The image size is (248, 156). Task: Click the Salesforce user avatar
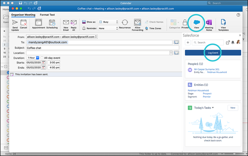238,42
